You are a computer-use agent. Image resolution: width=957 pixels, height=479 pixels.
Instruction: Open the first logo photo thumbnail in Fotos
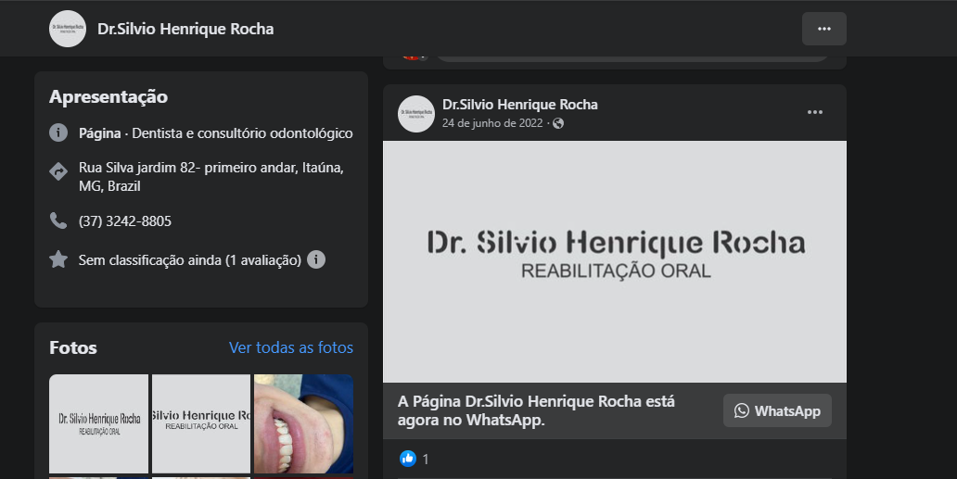pyautogui.click(x=98, y=423)
